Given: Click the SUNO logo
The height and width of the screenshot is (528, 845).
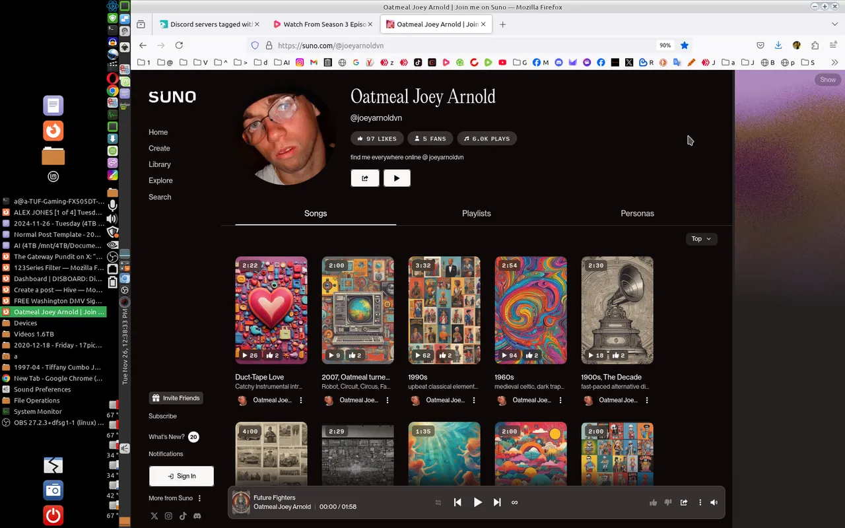Looking at the screenshot, I should (x=172, y=97).
